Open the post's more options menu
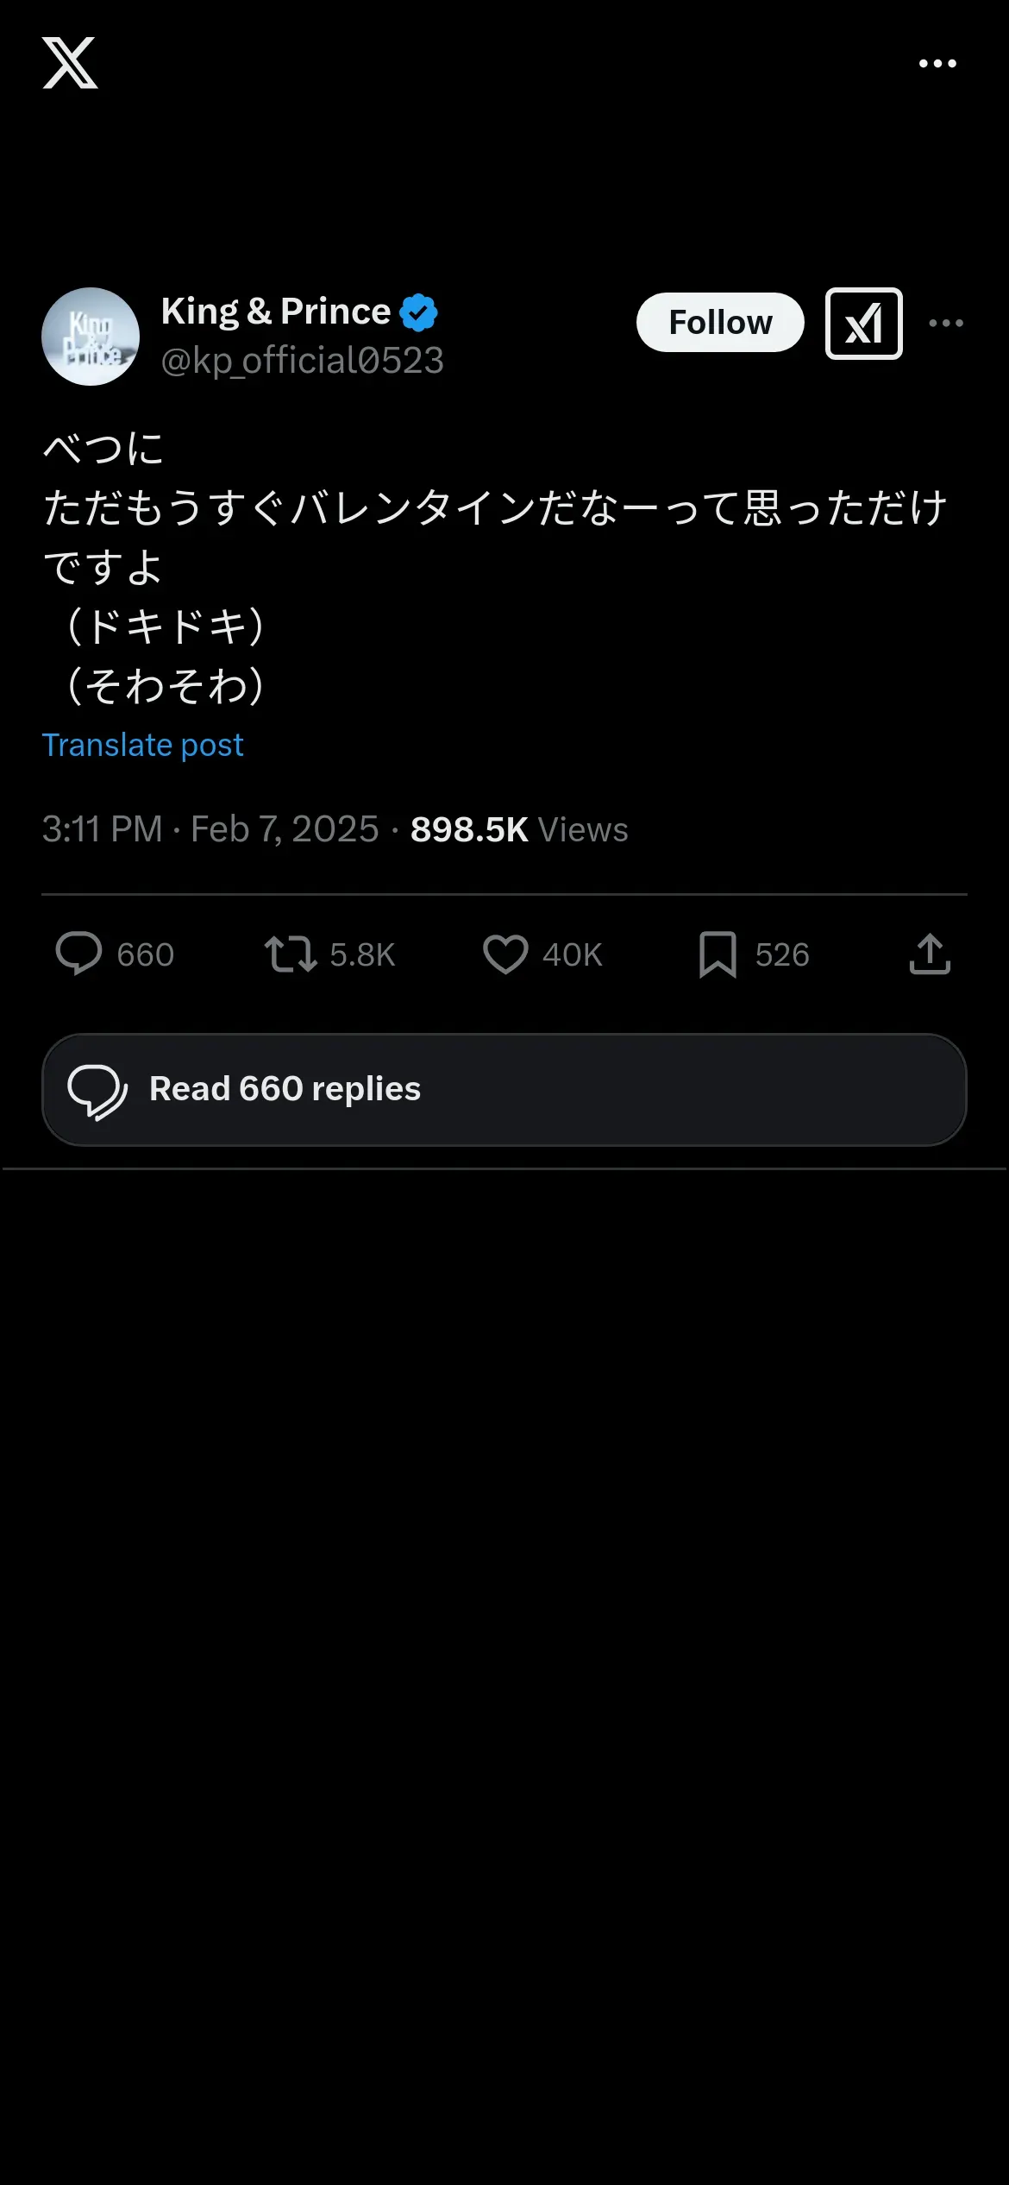Image resolution: width=1009 pixels, height=2185 pixels. [946, 323]
